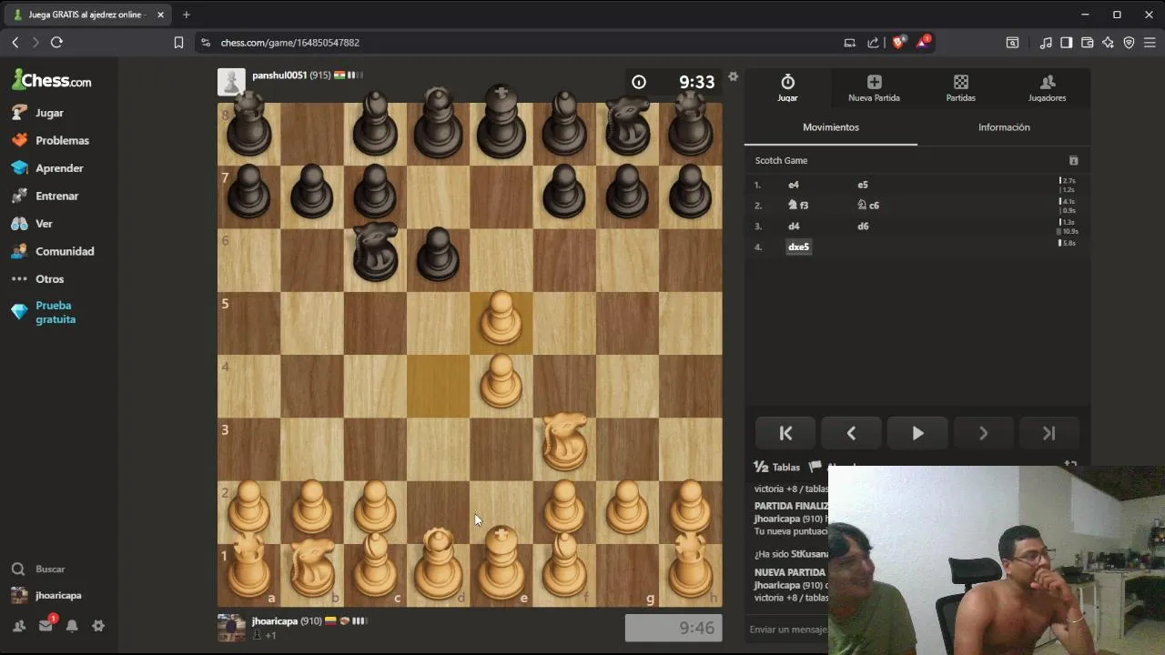Go to next move button
This screenshot has width=1165, height=655.
(x=983, y=434)
